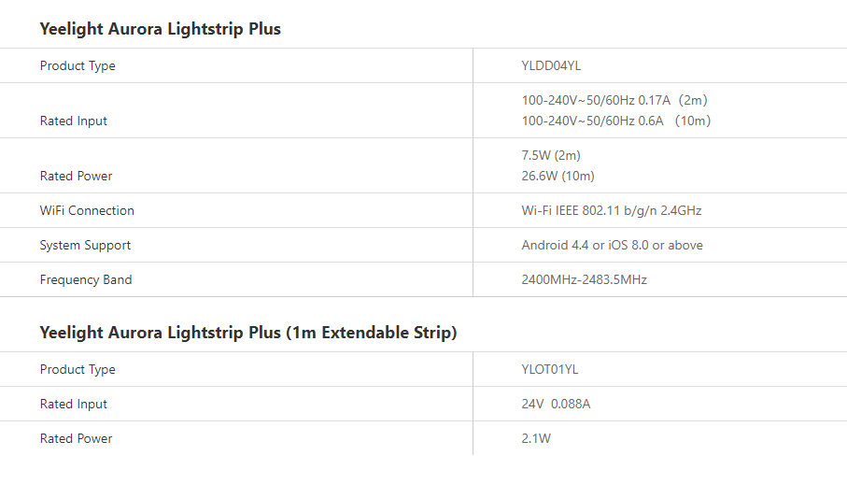Click the Wi-Fi IEEE 802.11 b/g/n 2.4GHz value
The width and height of the screenshot is (847, 484).
coord(611,210)
